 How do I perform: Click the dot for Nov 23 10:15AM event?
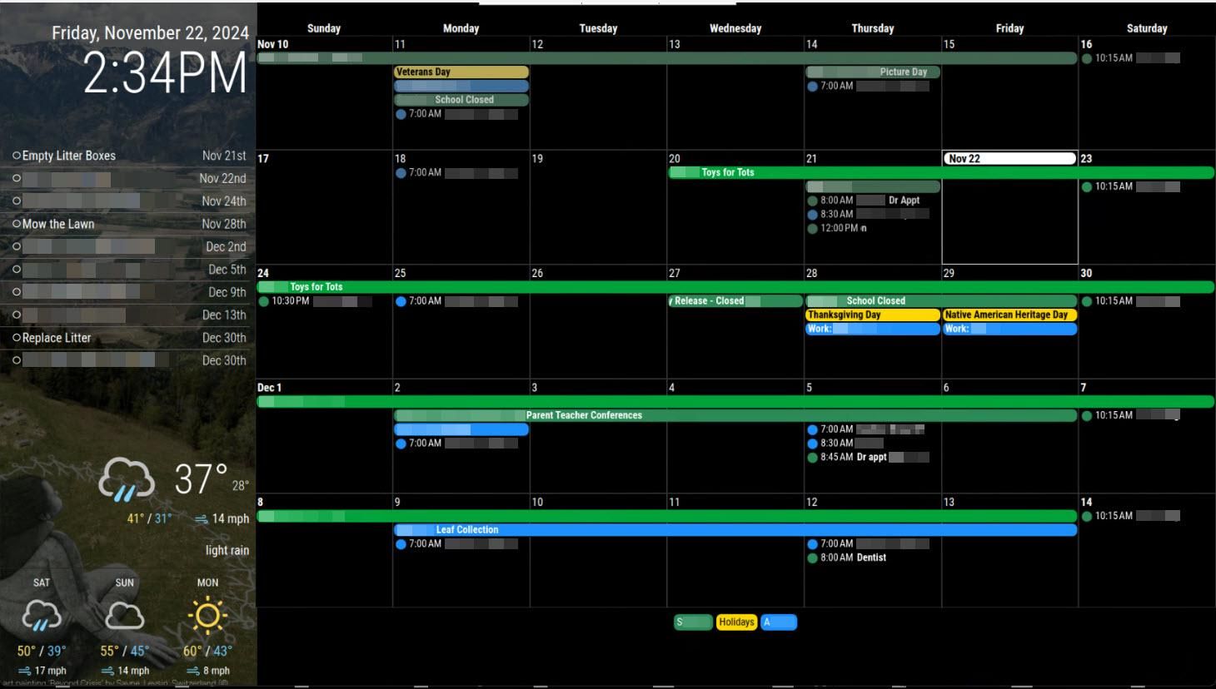click(1087, 186)
